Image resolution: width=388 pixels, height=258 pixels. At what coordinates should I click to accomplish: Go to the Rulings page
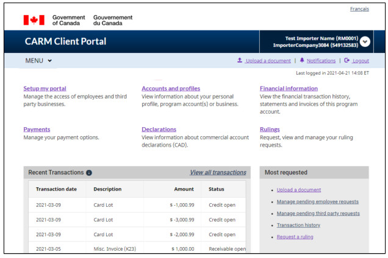tap(270, 129)
